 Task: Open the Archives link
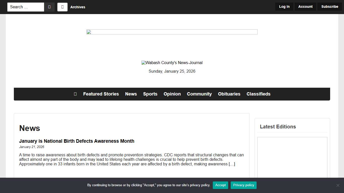[78, 7]
